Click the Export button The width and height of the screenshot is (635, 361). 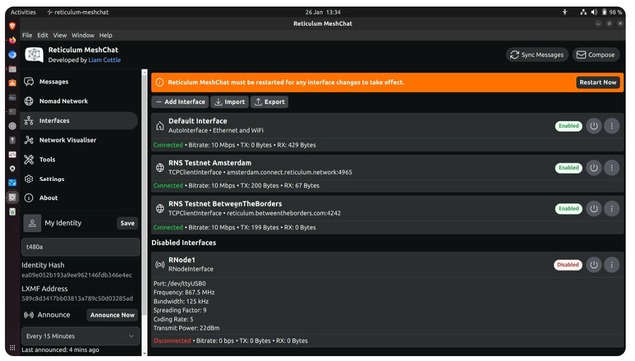(x=270, y=102)
